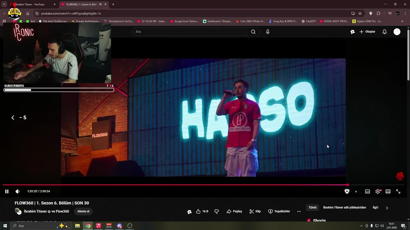This screenshot has height=230, width=410.
Task: Bookmark this page with star icon
Action: (x=360, y=13)
